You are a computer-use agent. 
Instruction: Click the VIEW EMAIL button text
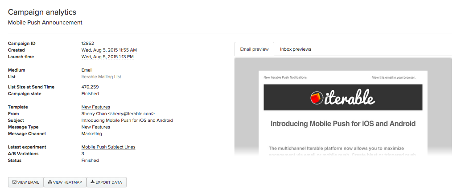pos(28,182)
